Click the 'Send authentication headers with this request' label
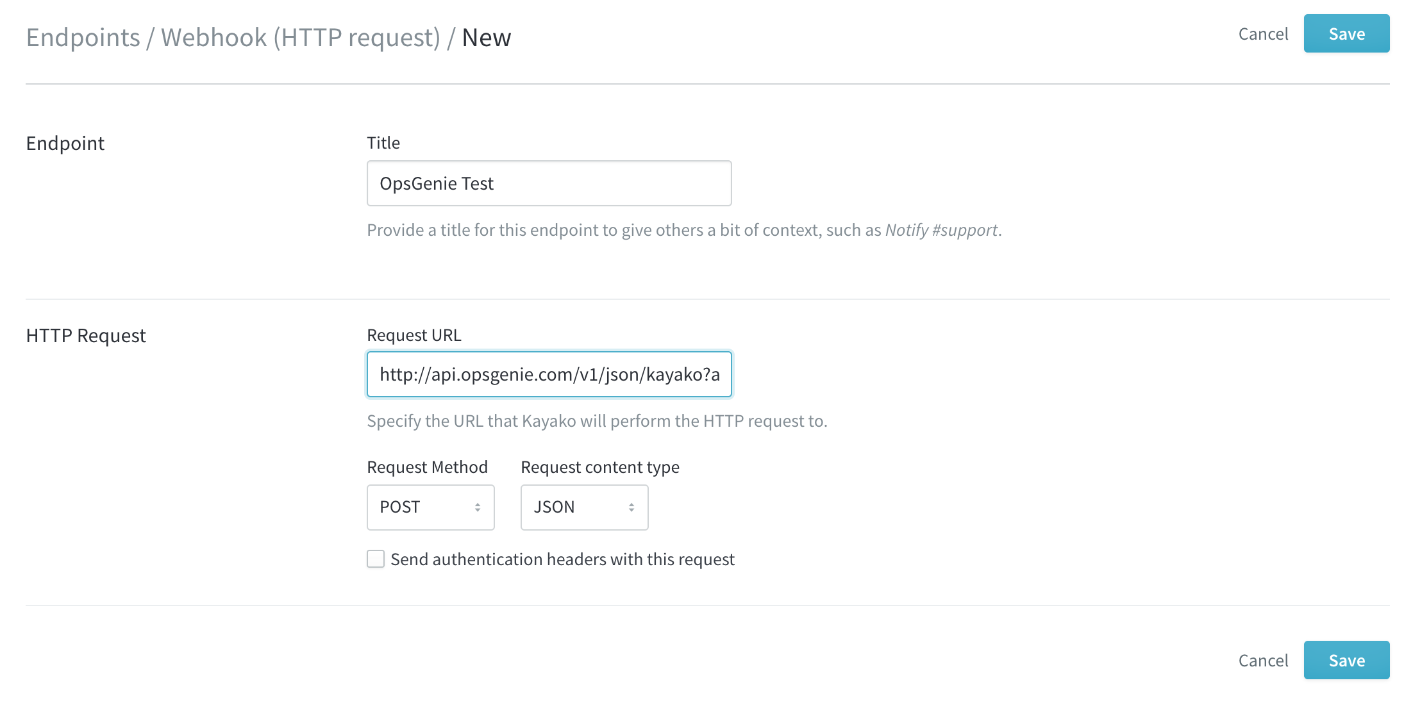1413x710 pixels. click(562, 559)
